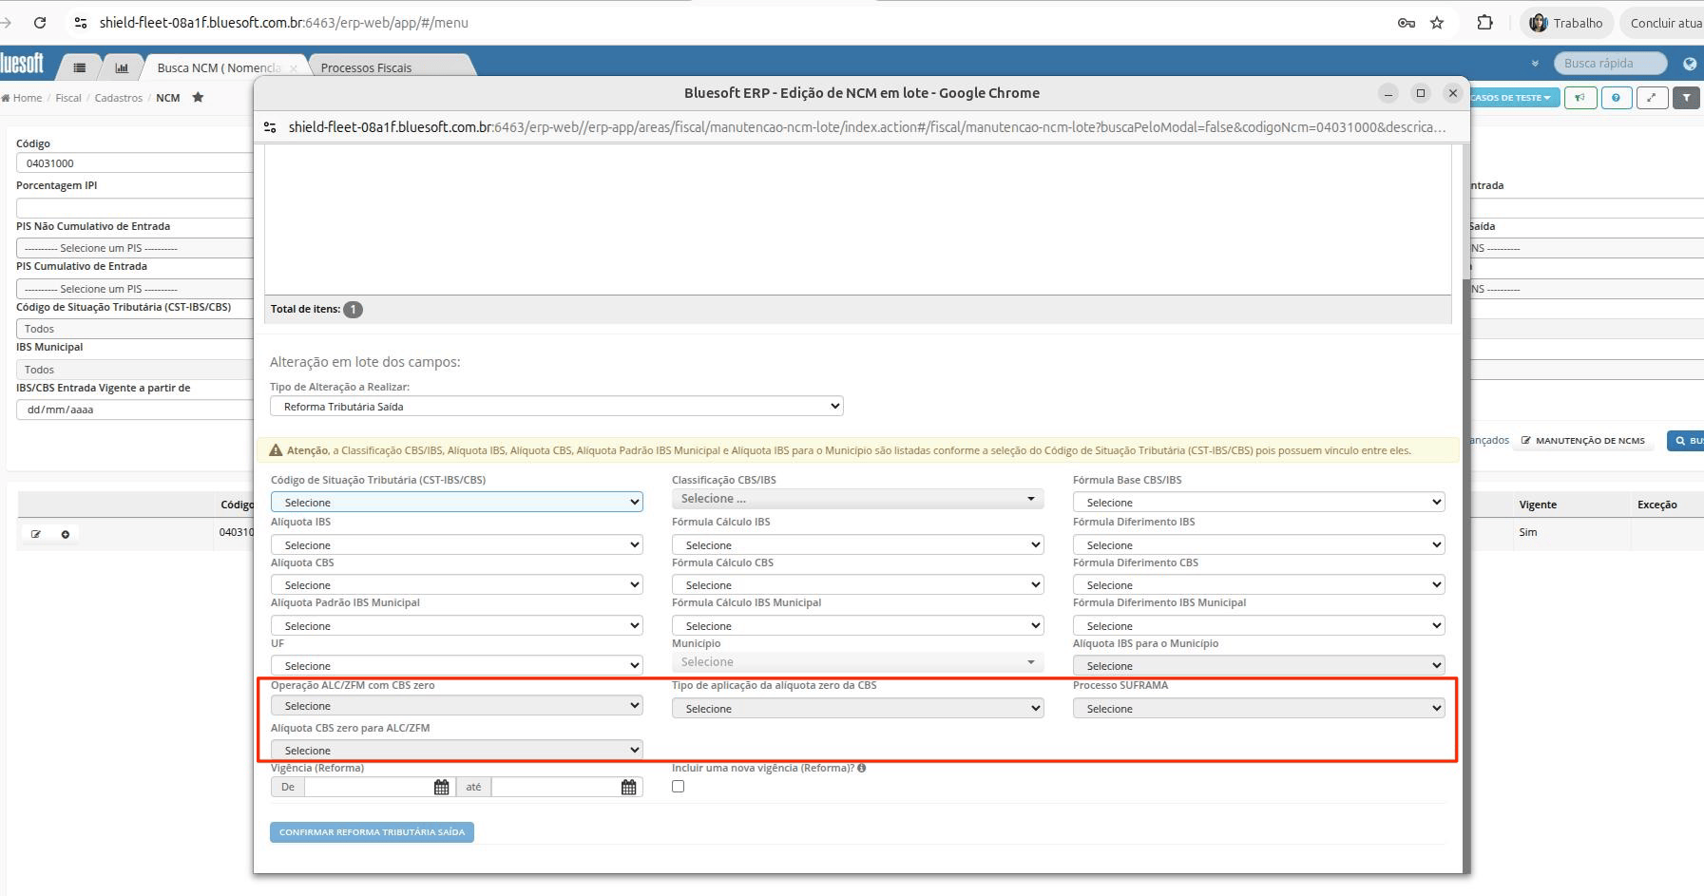Open the Processo SUFRAMA dropdown

click(1258, 708)
